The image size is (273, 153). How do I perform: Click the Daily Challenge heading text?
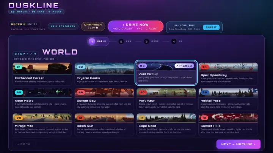(185, 25)
